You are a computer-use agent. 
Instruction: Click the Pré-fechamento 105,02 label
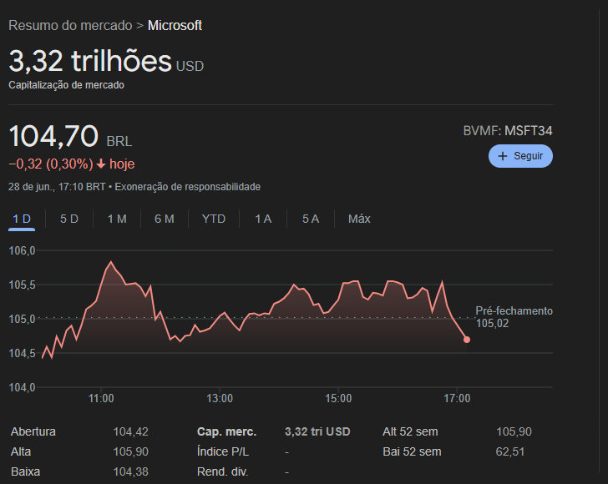tap(514, 317)
